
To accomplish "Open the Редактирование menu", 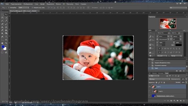I will (16, 4).
